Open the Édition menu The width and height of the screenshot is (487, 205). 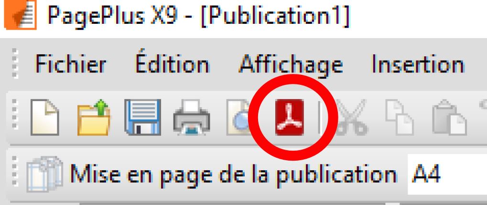click(173, 64)
